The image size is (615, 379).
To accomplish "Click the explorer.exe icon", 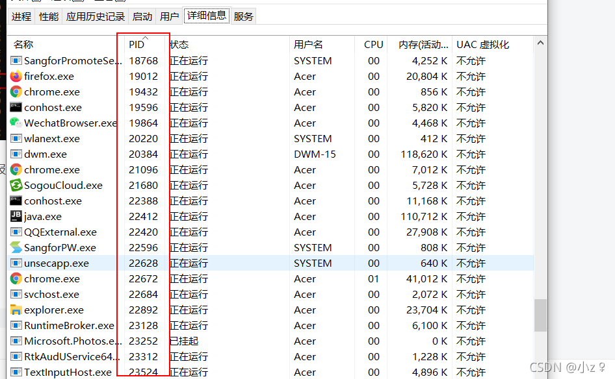I will (18, 310).
